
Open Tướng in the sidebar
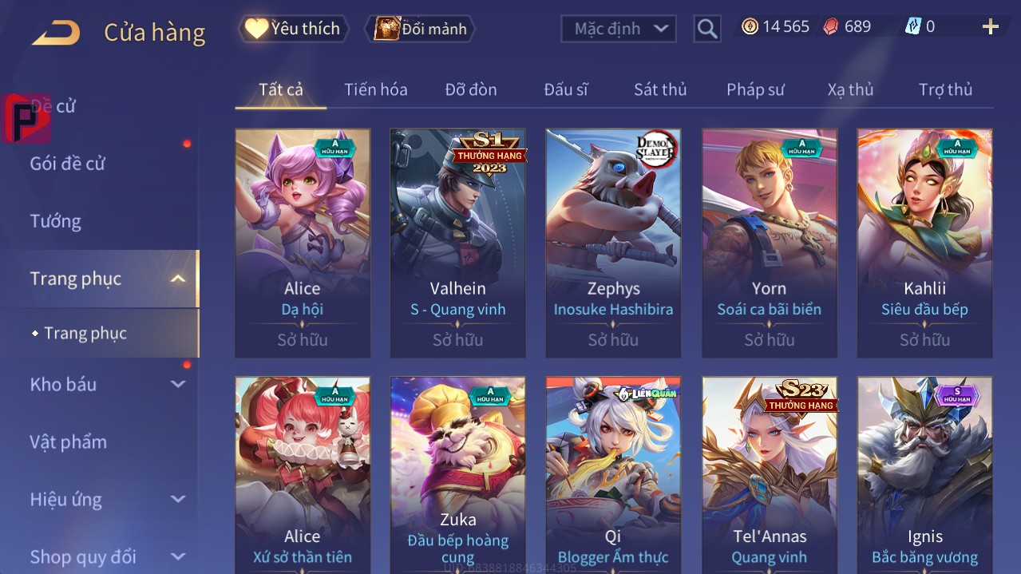click(56, 221)
